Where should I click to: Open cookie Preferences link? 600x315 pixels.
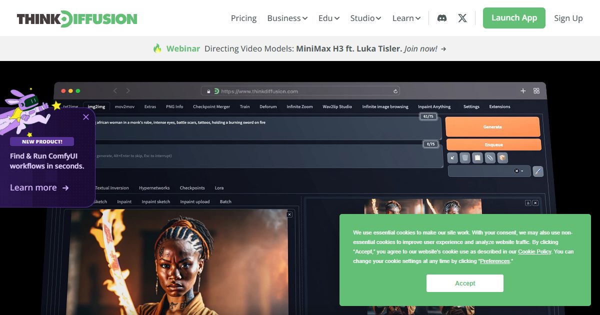pyautogui.click(x=495, y=261)
